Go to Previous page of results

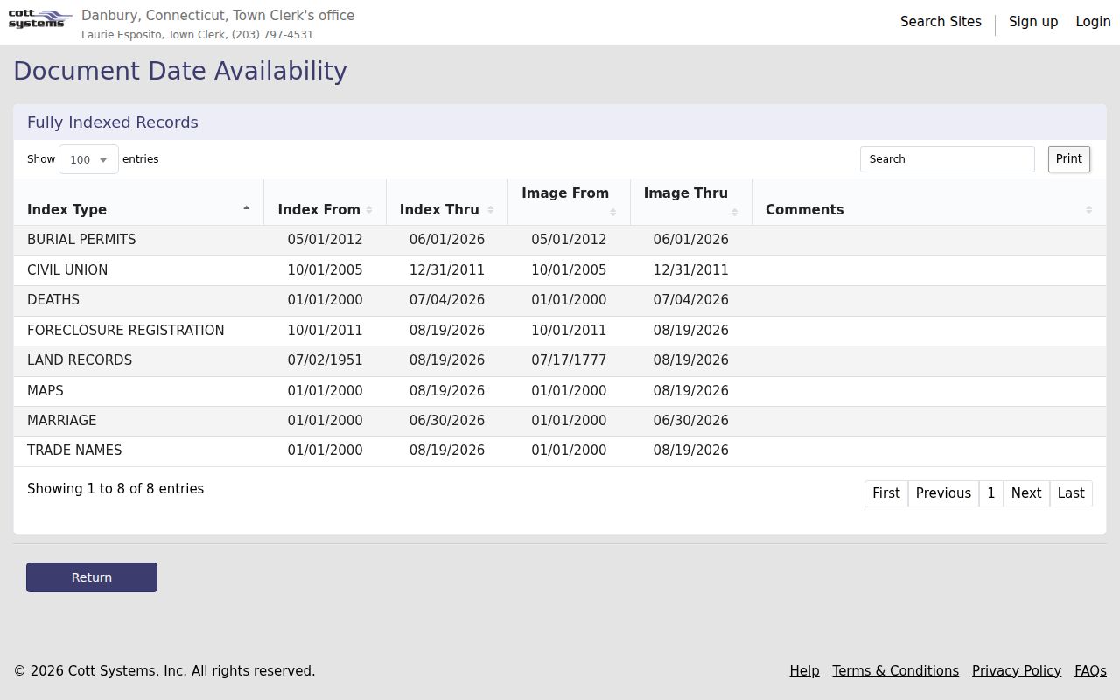943,493
